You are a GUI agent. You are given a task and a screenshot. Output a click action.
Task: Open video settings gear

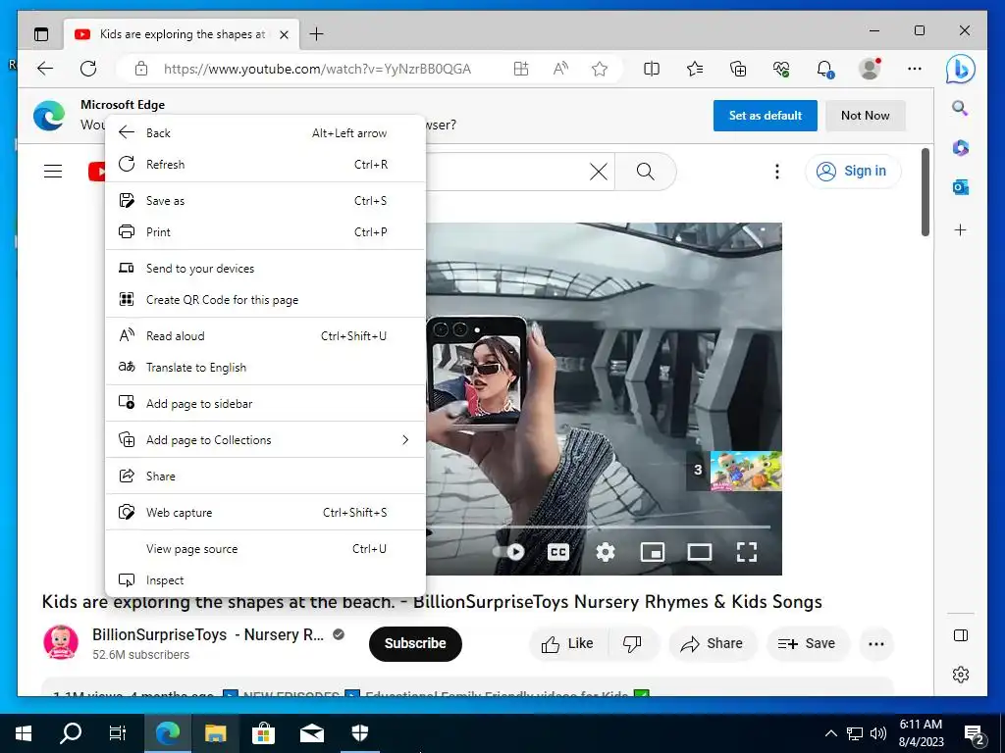[605, 552]
